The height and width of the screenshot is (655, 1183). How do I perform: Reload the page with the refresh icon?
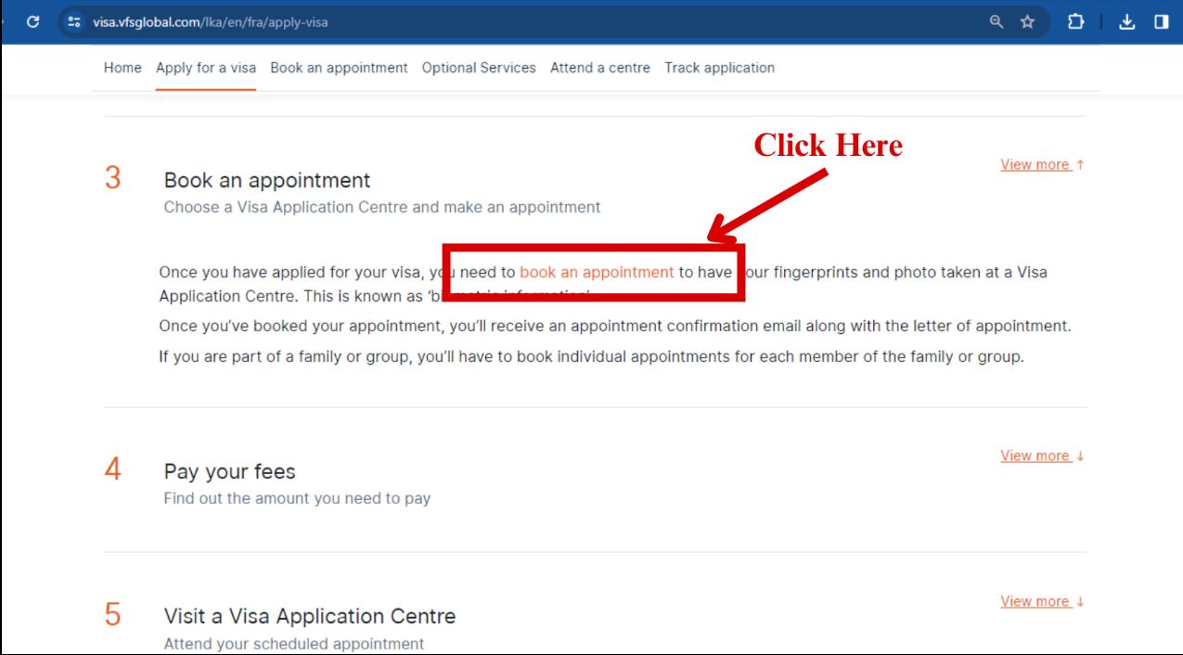click(34, 22)
